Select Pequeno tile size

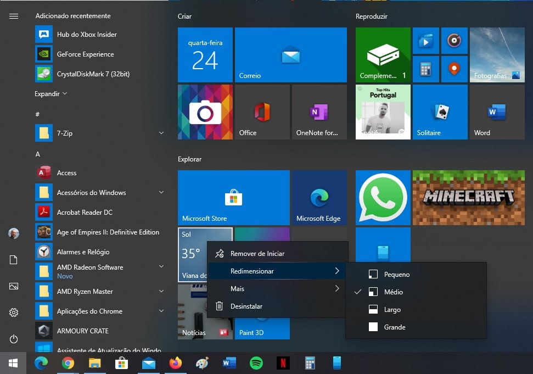click(x=416, y=274)
